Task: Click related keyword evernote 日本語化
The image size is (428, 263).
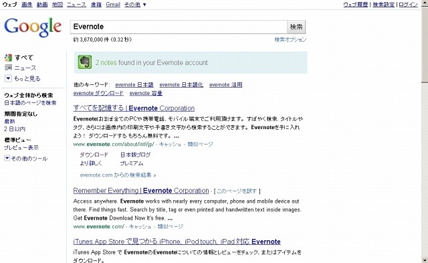Action: coord(181,85)
